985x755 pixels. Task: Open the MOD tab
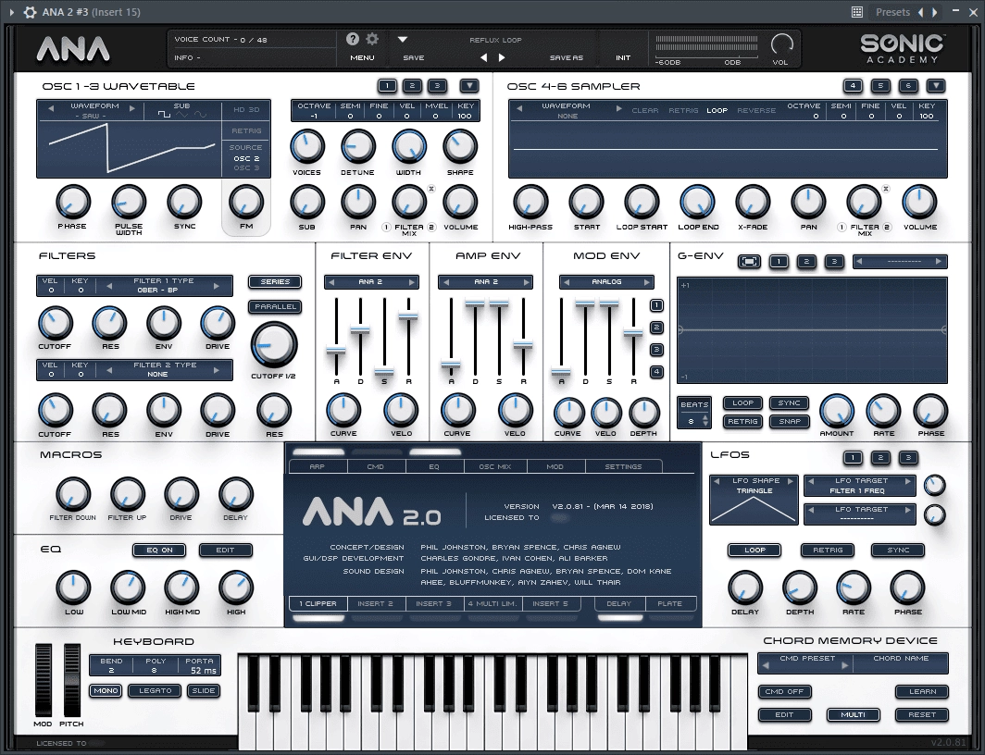(x=555, y=466)
